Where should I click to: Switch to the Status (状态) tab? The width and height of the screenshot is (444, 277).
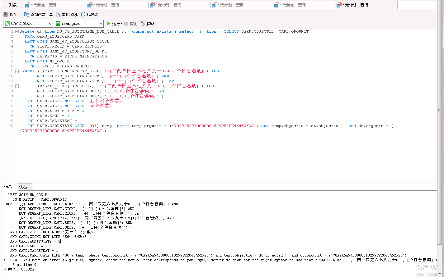tap(23, 187)
